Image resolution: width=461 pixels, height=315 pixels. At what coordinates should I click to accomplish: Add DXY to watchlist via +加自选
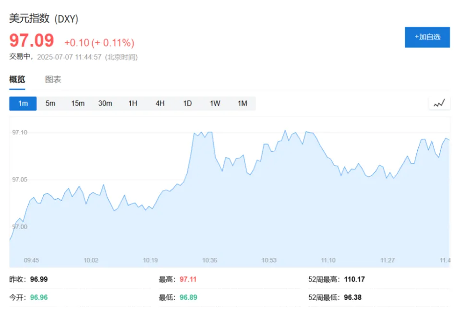tap(427, 37)
